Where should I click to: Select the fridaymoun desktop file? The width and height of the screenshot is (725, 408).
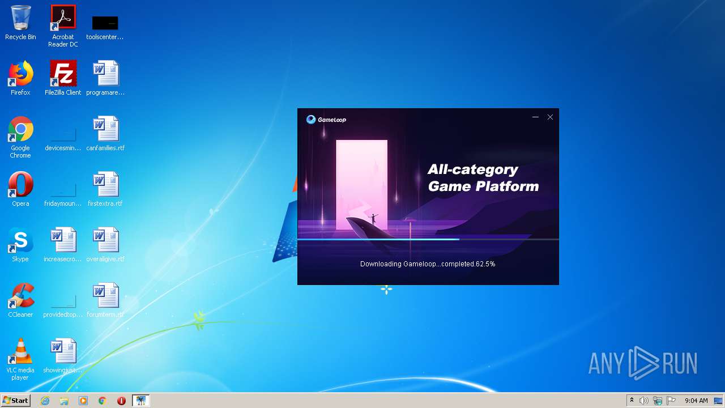(63, 196)
